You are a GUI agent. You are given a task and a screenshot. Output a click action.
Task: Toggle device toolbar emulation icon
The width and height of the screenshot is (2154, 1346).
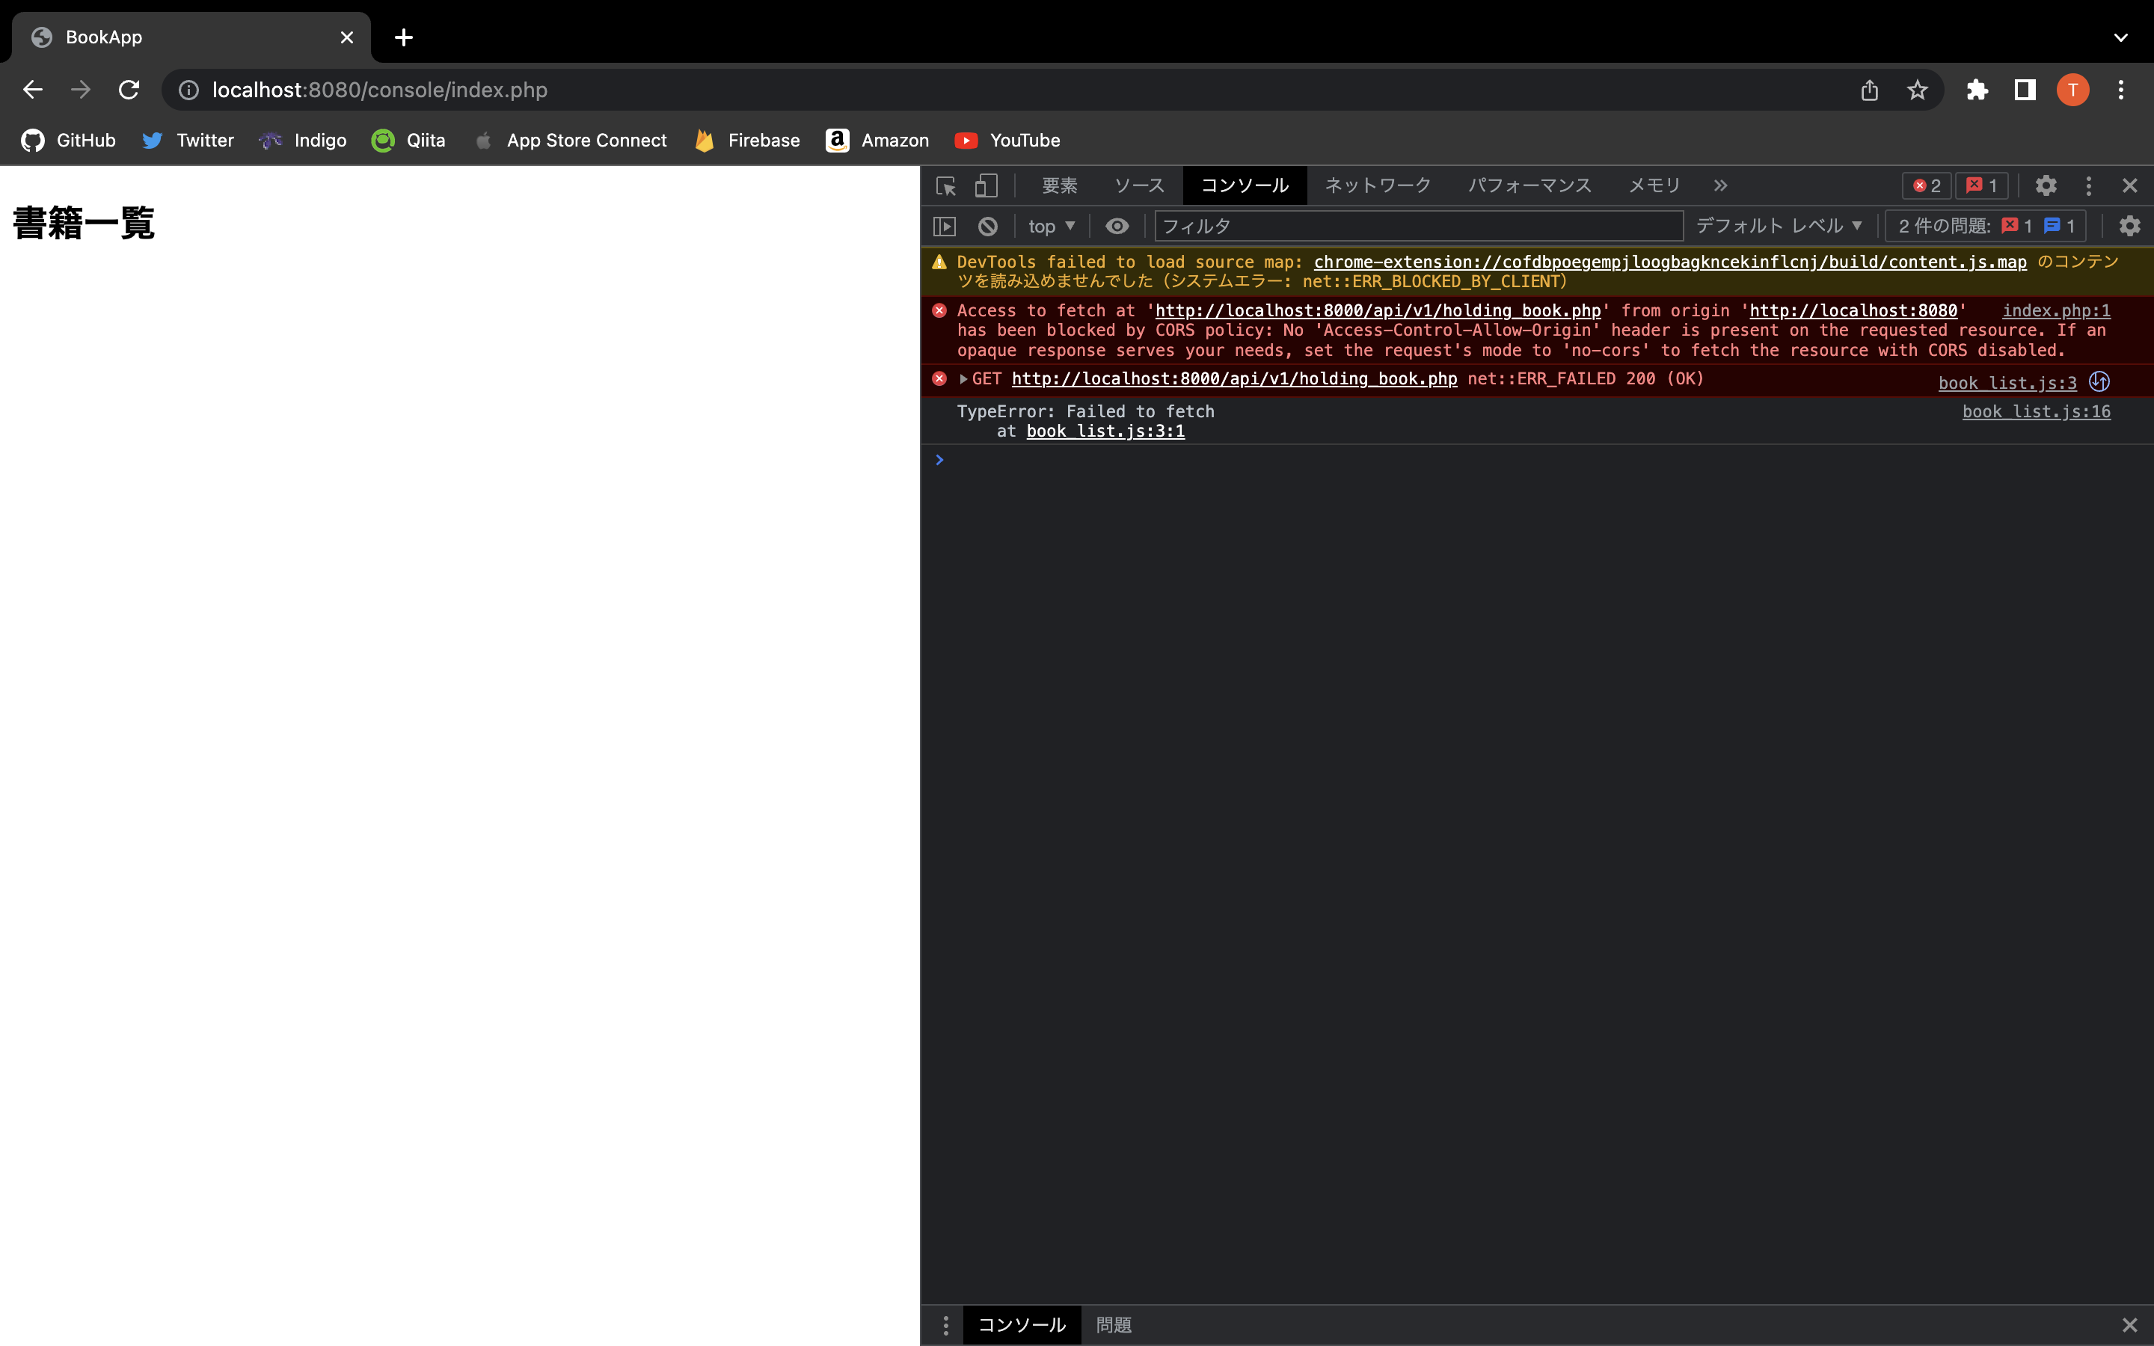985,186
